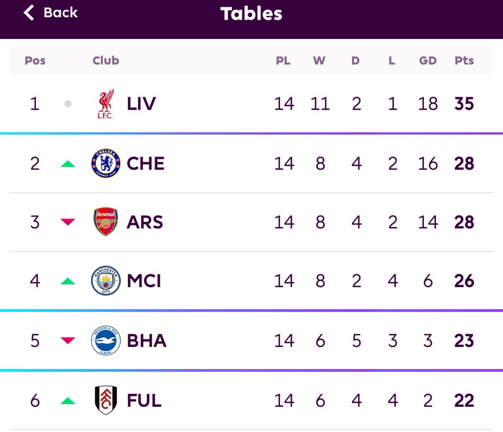Viewport: 503px width, 432px height.
Task: Click the Tables page title
Action: pos(251,13)
